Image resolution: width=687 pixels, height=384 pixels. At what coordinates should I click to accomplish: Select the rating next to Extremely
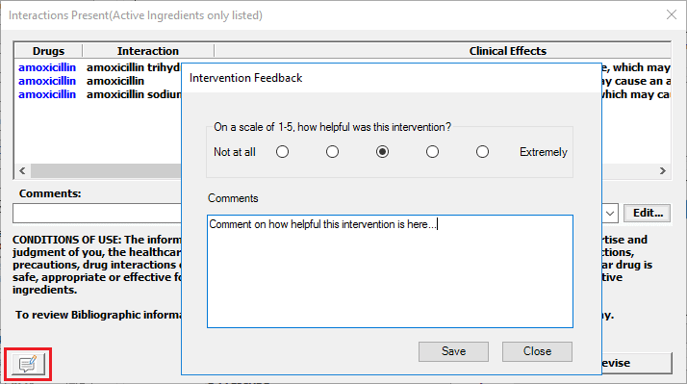point(482,152)
